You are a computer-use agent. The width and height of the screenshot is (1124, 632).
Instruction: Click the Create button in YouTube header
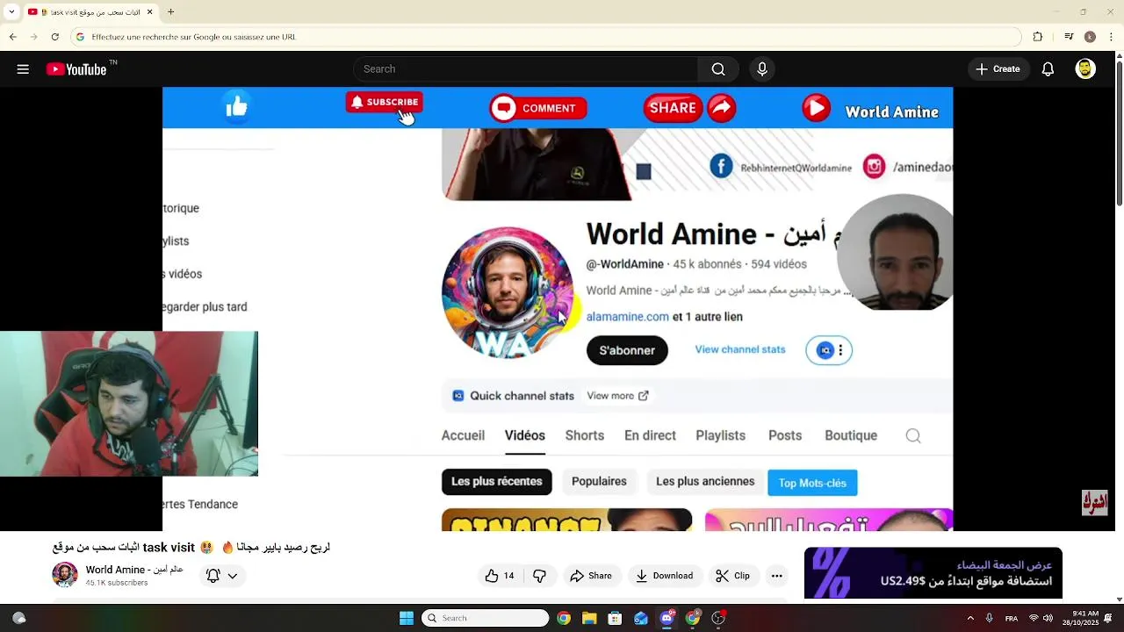(x=998, y=69)
